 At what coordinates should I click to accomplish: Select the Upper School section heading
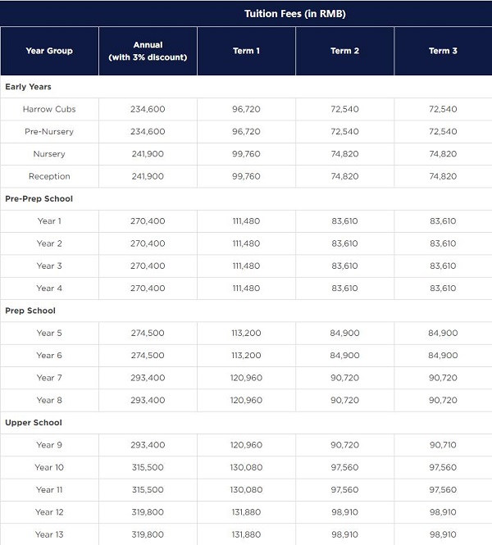pyautogui.click(x=34, y=423)
